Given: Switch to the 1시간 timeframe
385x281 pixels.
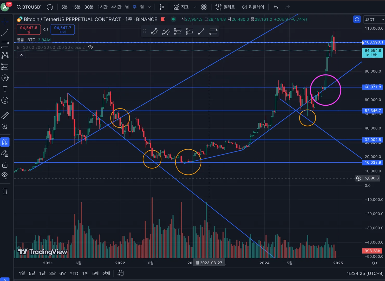Looking at the screenshot, I should [102, 7].
